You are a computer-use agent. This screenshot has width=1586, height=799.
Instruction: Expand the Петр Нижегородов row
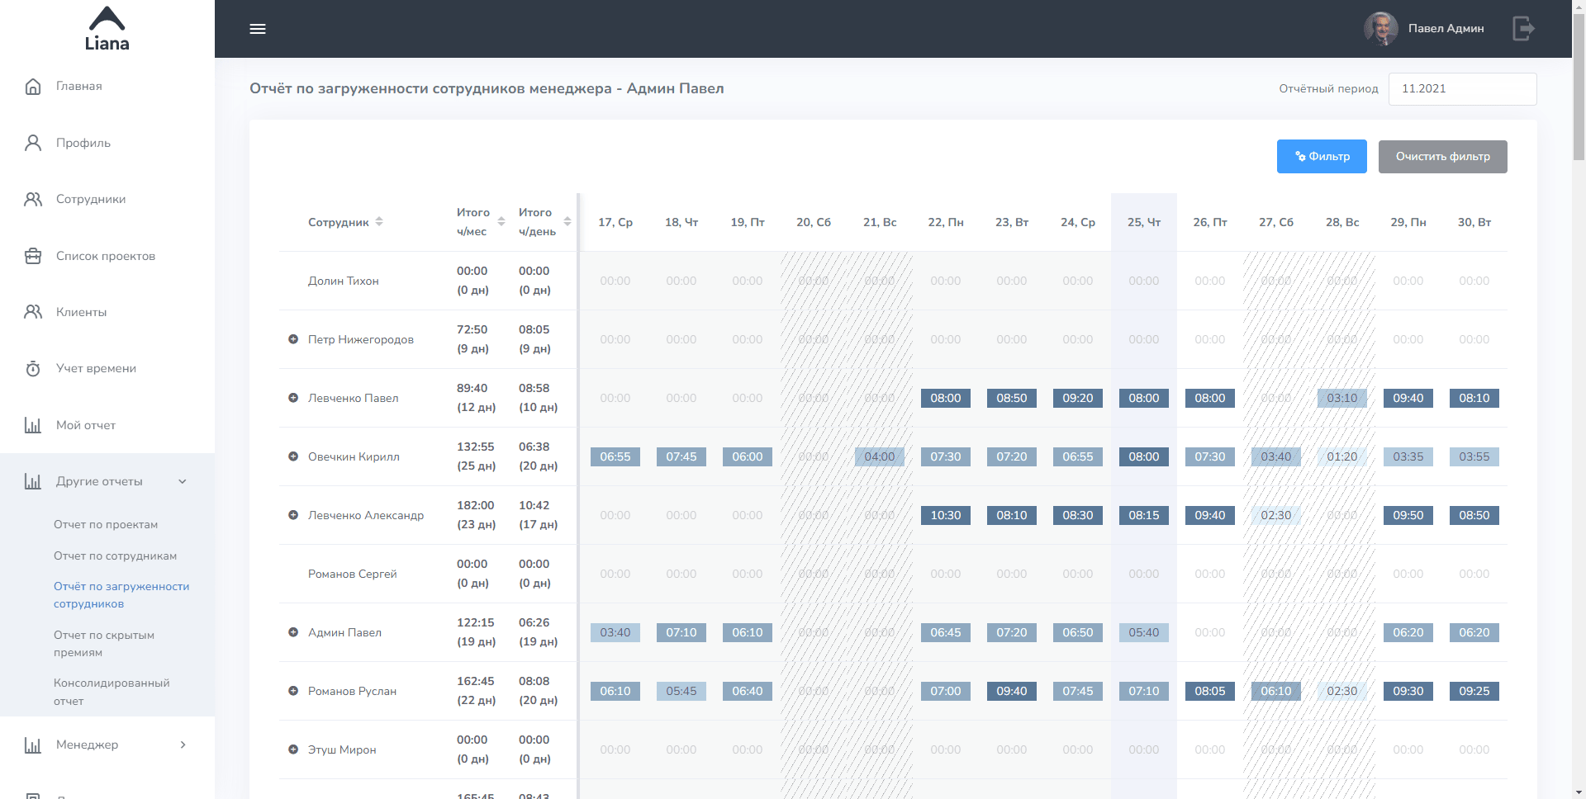293,339
